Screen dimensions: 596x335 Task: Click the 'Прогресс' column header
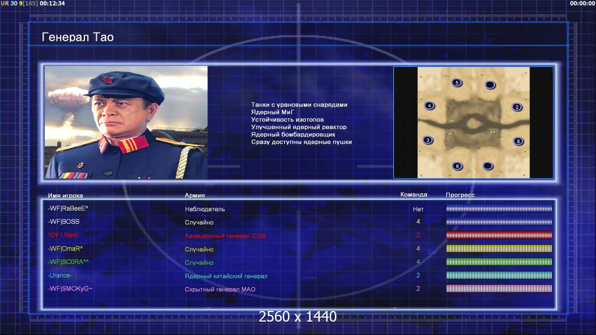[460, 195]
